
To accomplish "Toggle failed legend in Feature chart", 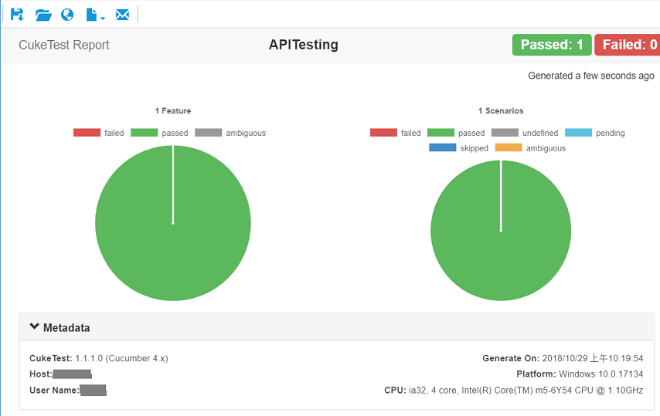I will point(98,133).
